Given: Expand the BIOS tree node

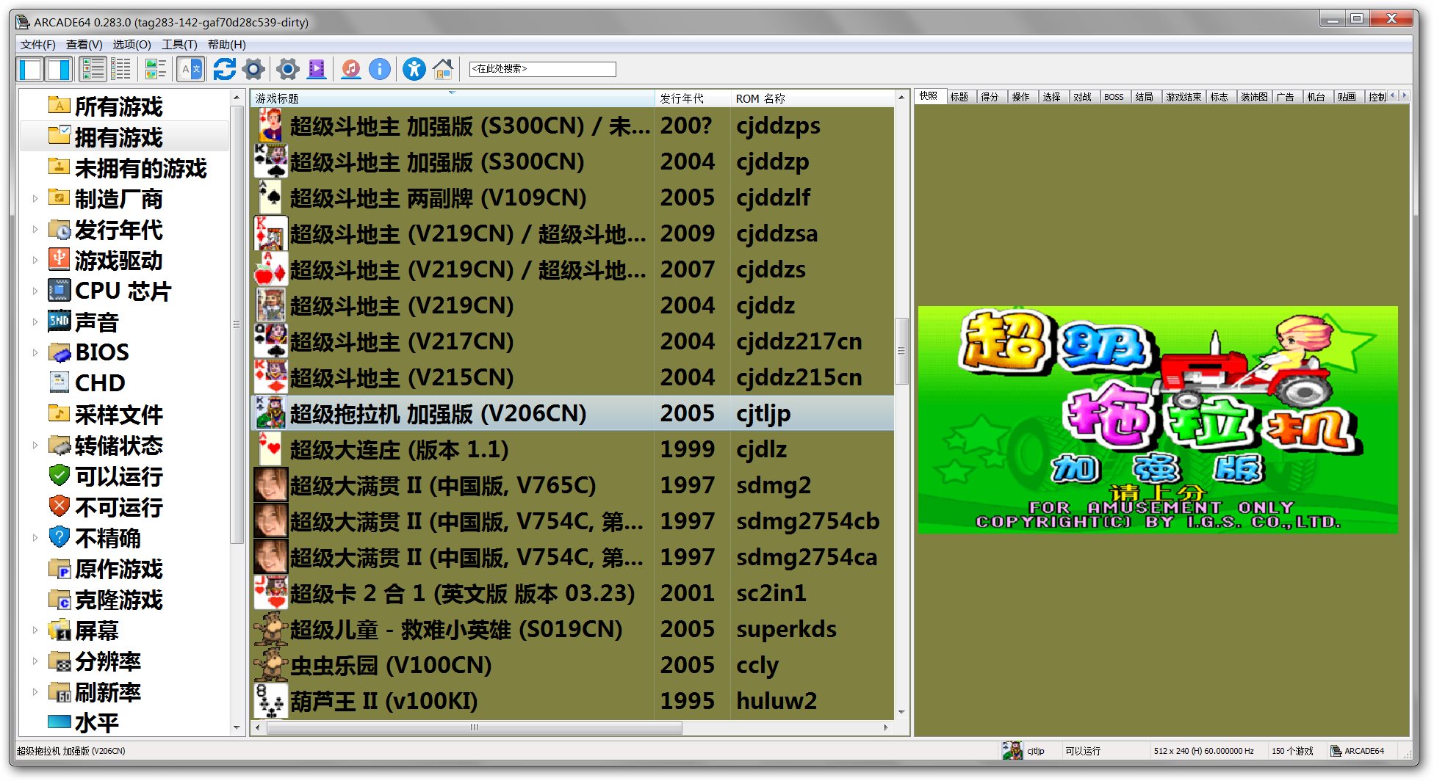Looking at the screenshot, I should pyautogui.click(x=35, y=353).
